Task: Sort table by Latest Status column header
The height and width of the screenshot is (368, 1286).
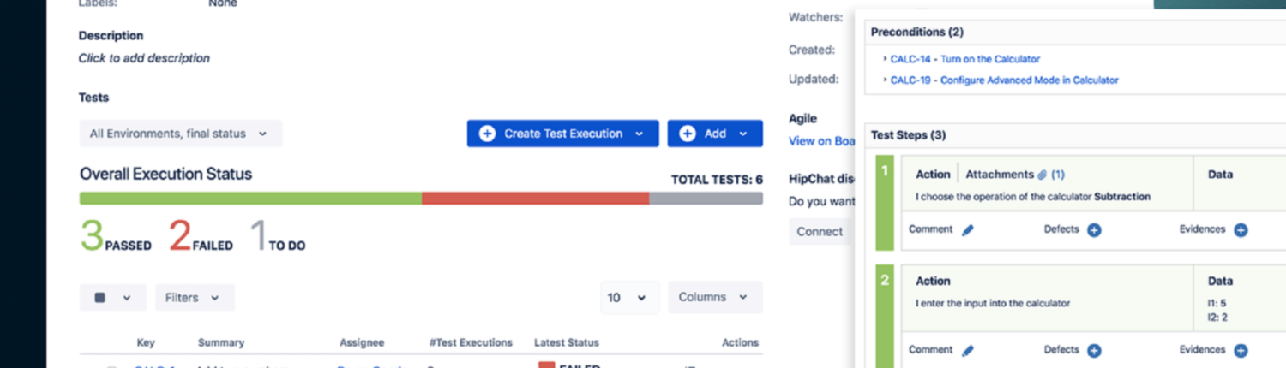Action: (x=566, y=342)
